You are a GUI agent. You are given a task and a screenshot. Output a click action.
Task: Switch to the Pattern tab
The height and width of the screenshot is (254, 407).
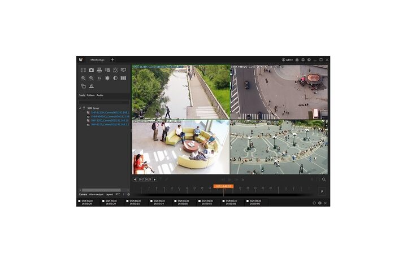click(90, 95)
